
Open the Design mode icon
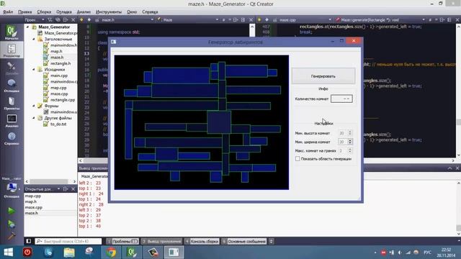tap(12, 68)
